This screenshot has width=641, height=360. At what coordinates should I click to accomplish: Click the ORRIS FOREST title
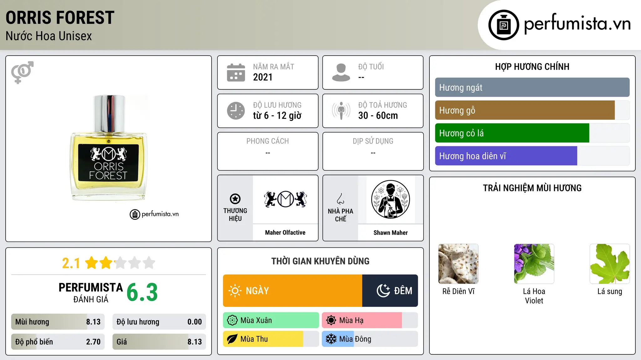[60, 17]
